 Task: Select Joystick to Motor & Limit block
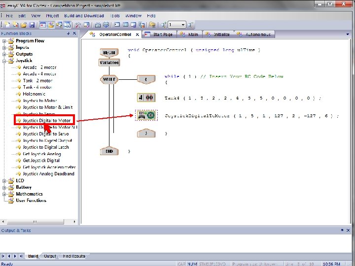(x=47, y=107)
